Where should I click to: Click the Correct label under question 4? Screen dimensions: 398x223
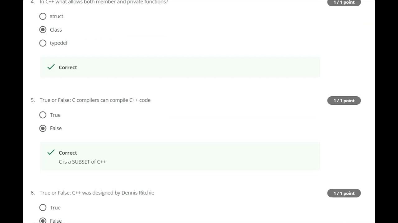point(68,68)
